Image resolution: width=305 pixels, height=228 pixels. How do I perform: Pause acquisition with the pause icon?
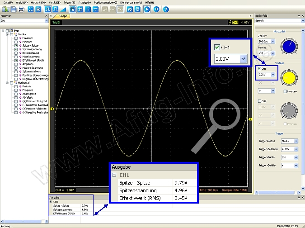point(156,9)
